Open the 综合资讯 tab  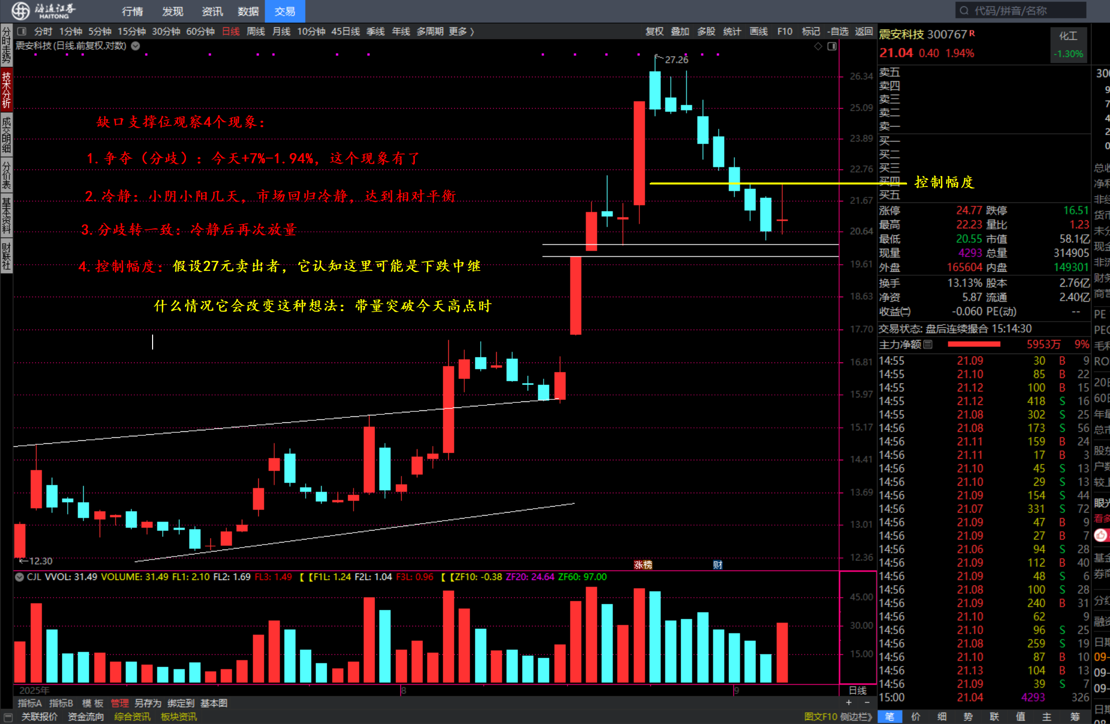(132, 717)
